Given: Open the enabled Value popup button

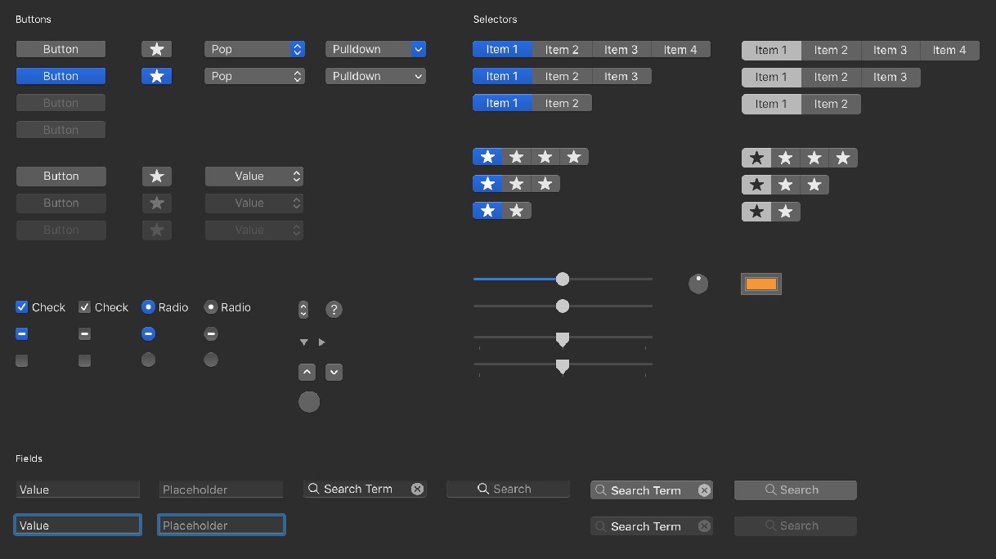Looking at the screenshot, I should click(254, 176).
